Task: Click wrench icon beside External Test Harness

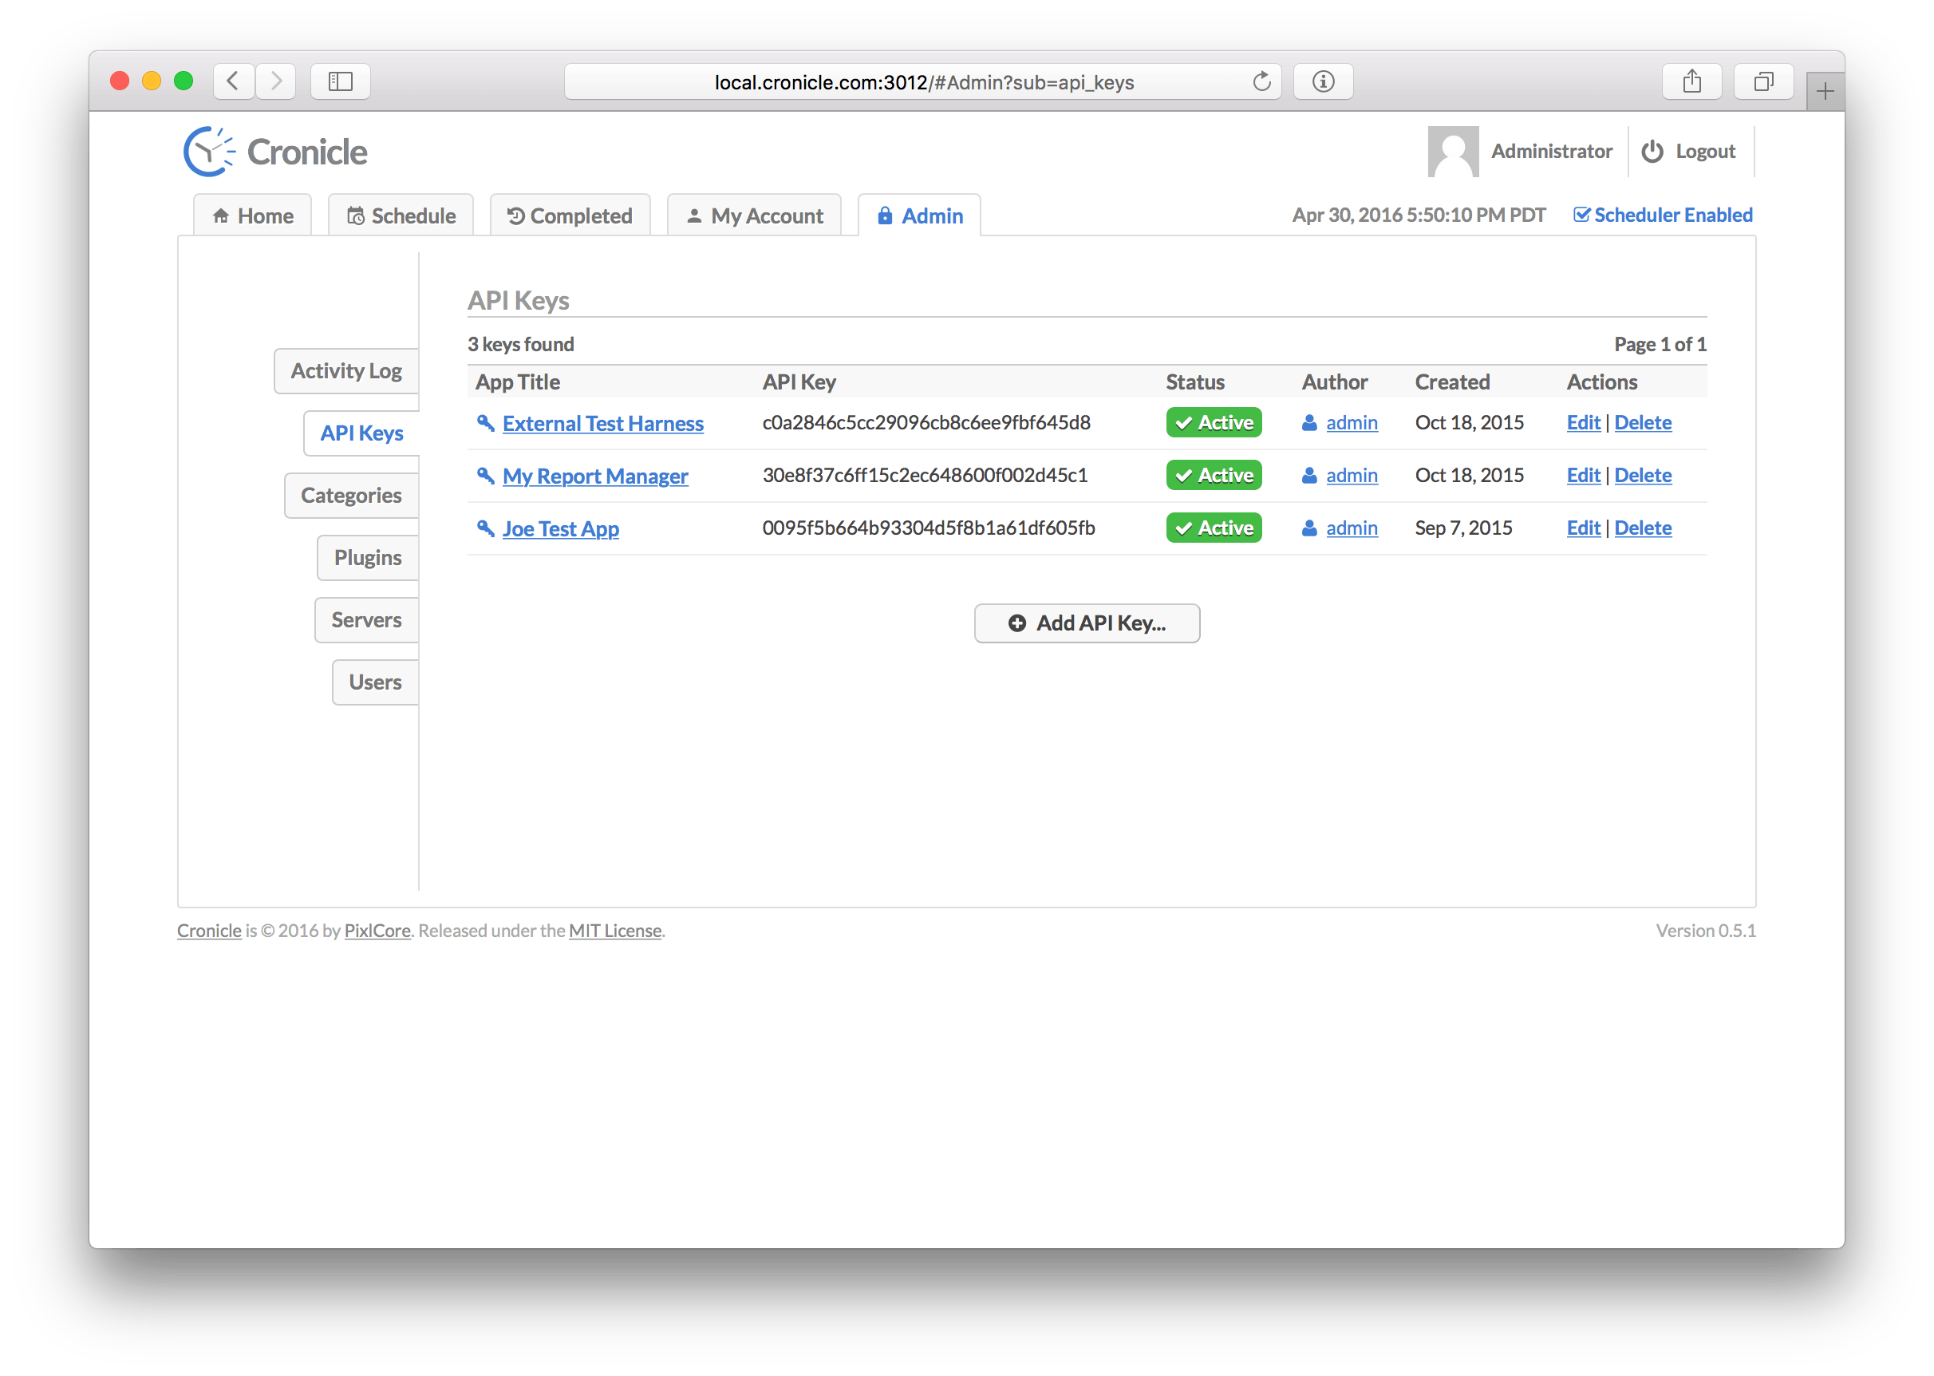Action: point(485,423)
